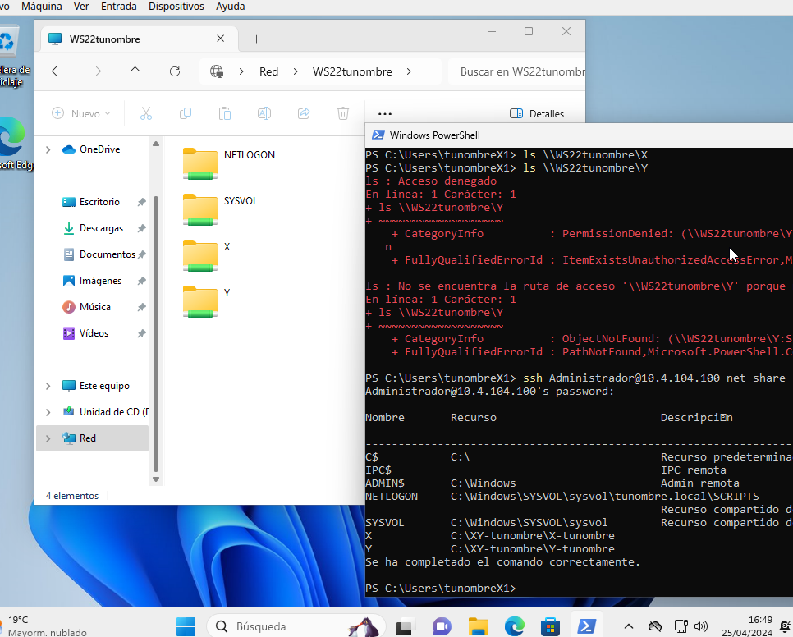Expand Este equipo in navigation pane
The width and height of the screenshot is (793, 637).
tap(48, 386)
